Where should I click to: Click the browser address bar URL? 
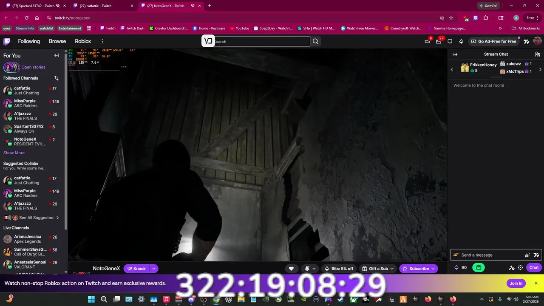pyautogui.click(x=72, y=18)
